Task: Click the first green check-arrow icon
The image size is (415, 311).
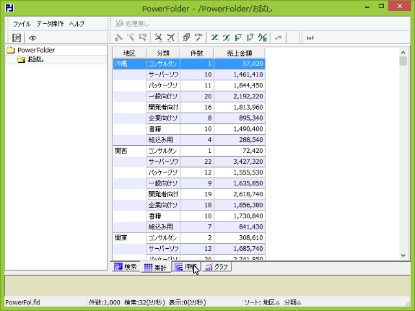Action: (238, 38)
